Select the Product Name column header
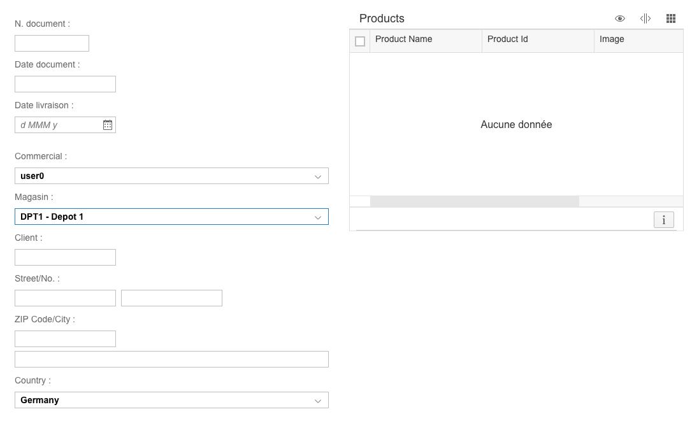 [403, 39]
